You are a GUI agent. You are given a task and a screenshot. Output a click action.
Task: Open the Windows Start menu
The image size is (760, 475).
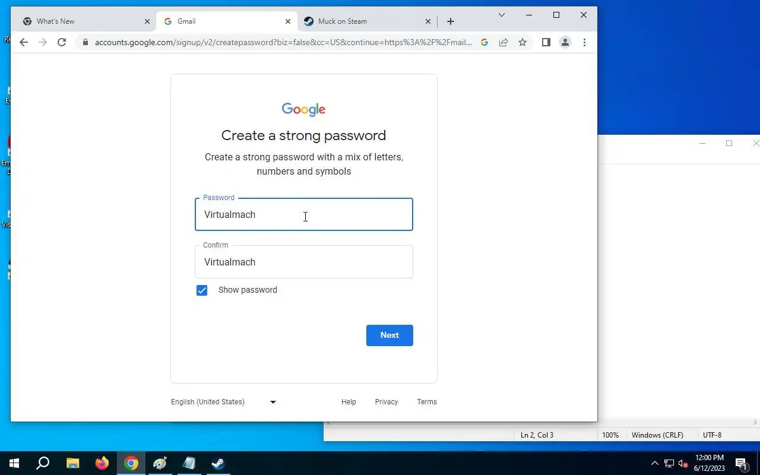pyautogui.click(x=14, y=463)
